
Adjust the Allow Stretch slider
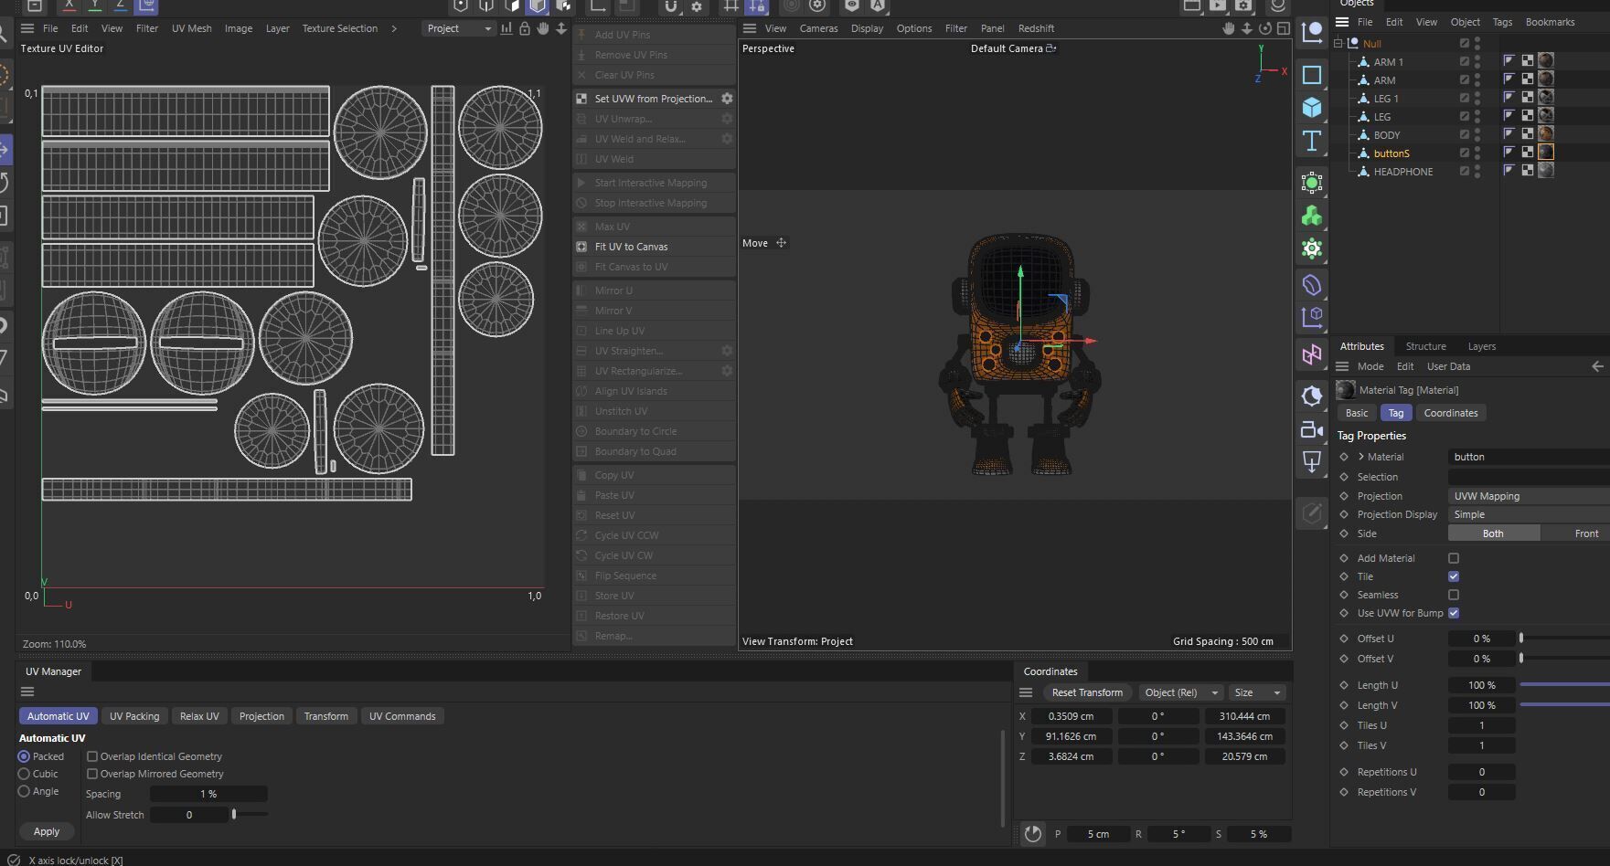coord(250,814)
